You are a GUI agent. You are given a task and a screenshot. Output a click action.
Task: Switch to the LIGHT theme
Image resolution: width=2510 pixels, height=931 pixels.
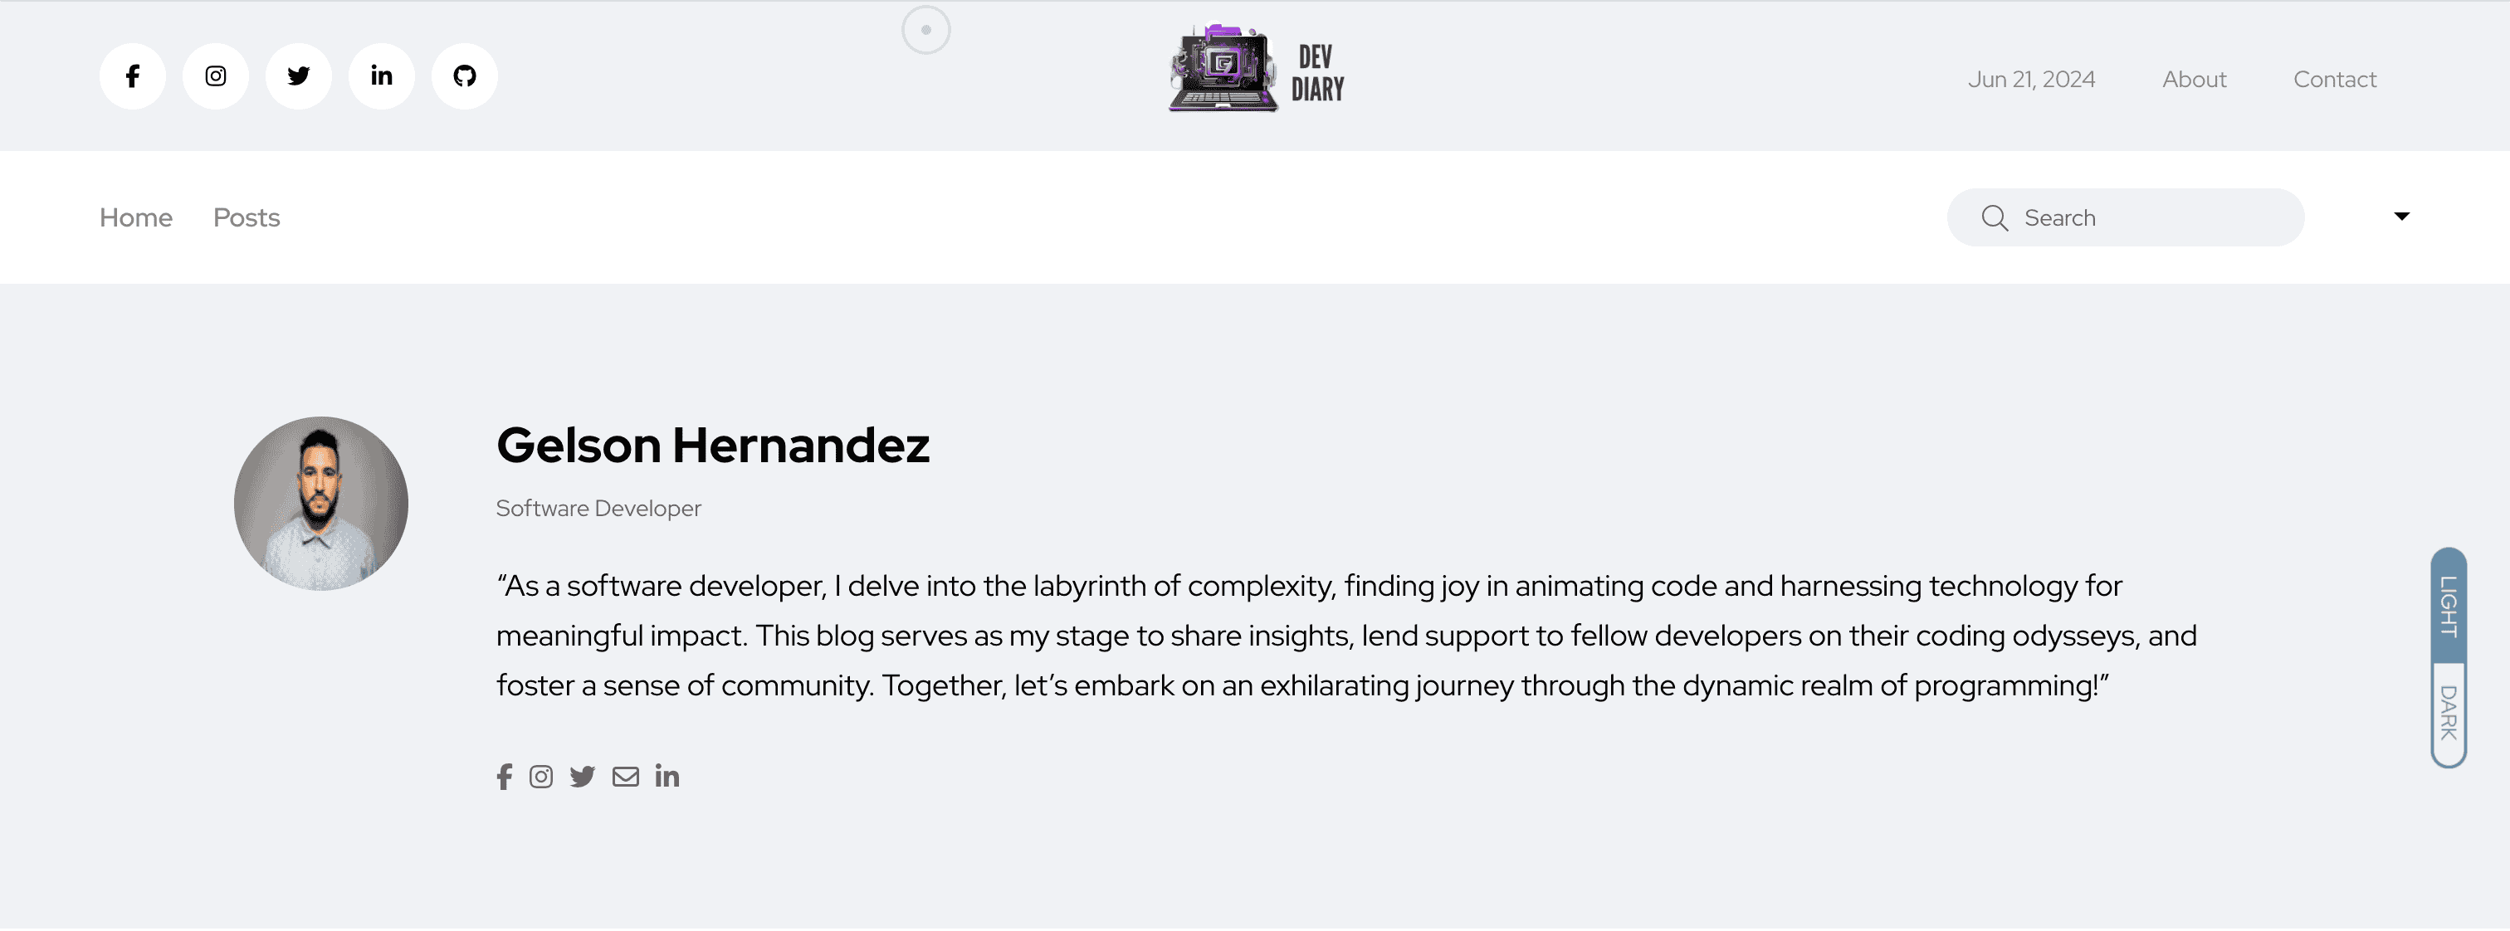point(2448,607)
